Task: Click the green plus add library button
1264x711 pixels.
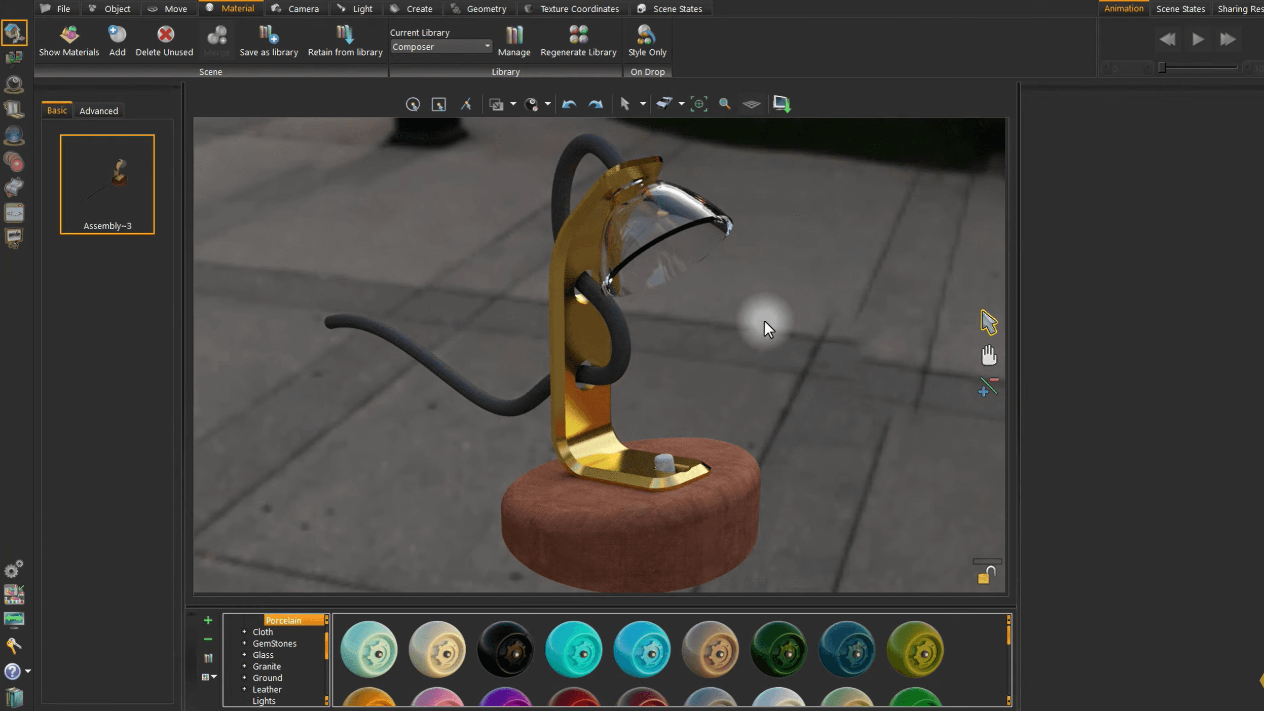Action: coord(208,620)
